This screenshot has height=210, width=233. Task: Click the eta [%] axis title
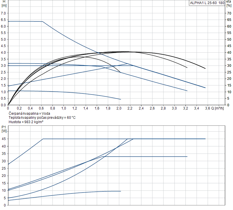point(229,3)
